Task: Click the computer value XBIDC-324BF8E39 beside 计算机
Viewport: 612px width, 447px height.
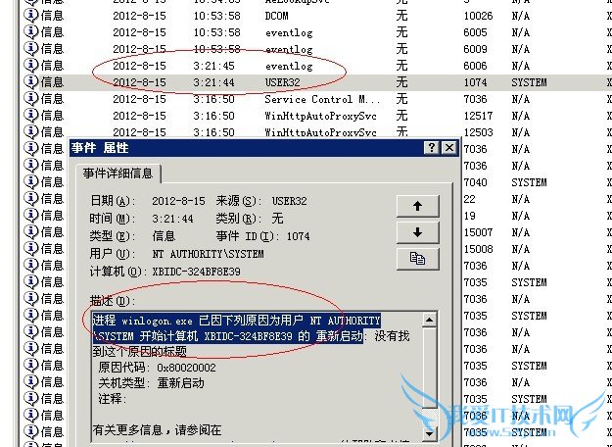Action: click(x=196, y=272)
